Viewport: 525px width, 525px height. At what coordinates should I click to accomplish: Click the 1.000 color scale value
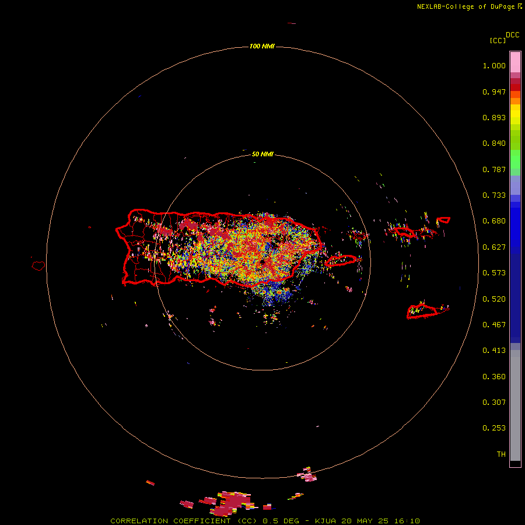494,65
